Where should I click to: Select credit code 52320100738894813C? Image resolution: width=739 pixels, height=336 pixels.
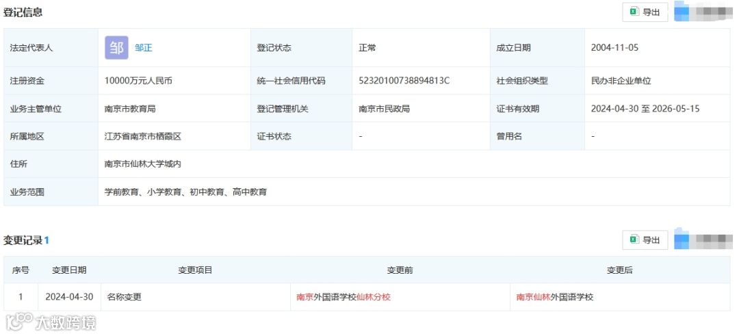(404, 81)
